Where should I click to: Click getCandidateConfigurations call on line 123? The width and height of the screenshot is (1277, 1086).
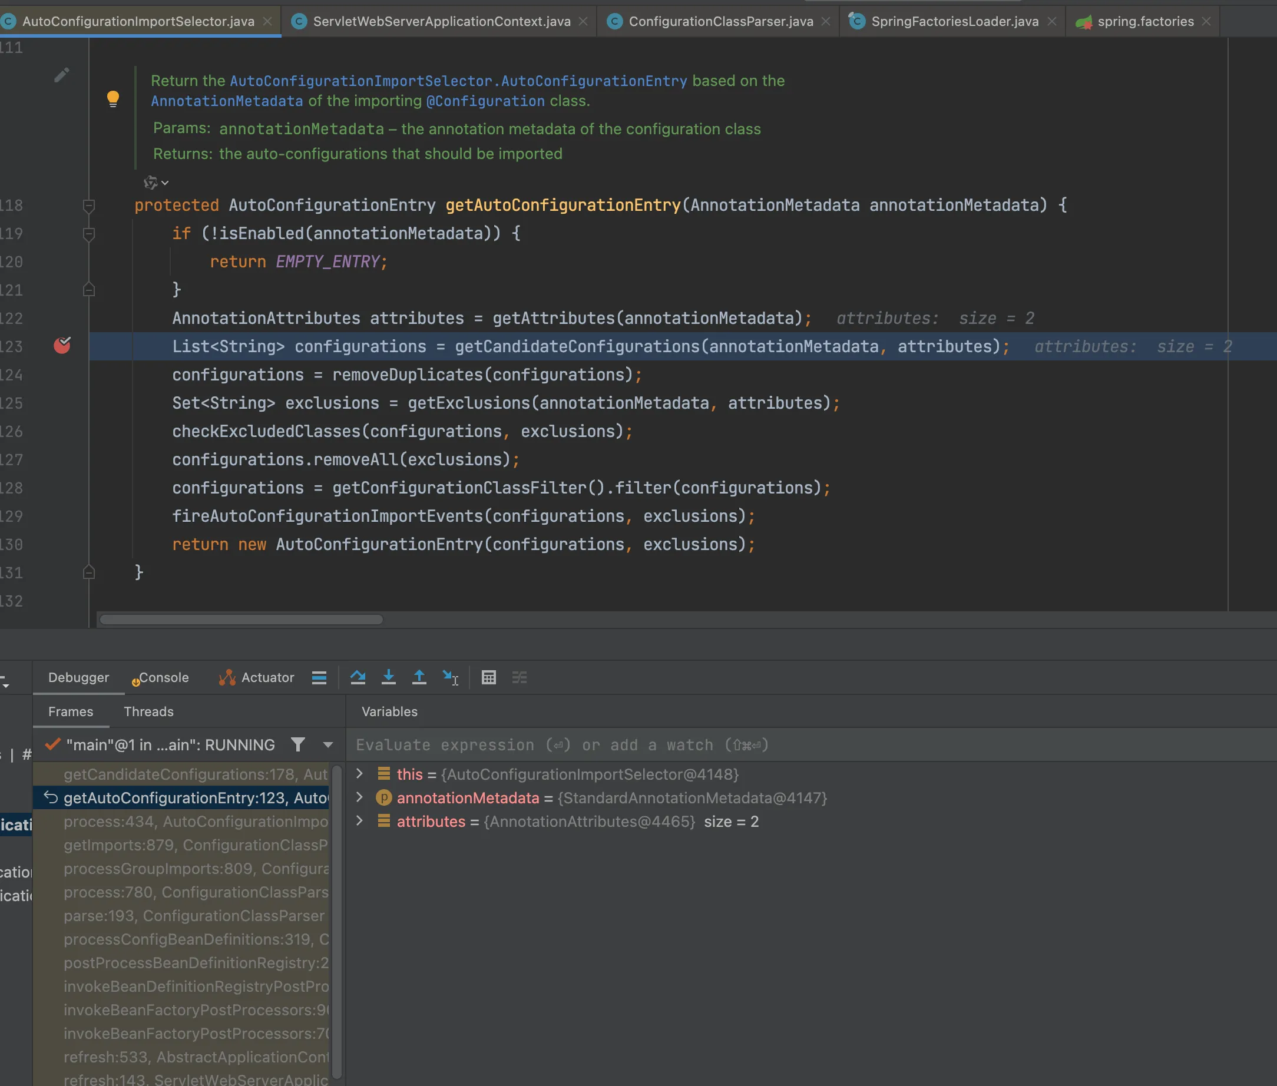[577, 347]
